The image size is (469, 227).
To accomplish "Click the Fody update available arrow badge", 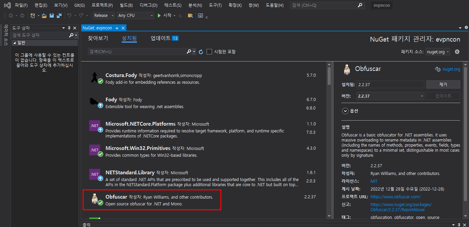I will [100, 105].
